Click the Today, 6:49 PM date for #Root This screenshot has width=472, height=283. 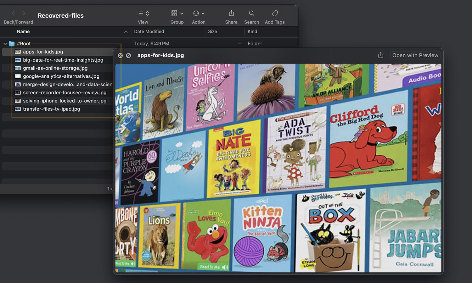(152, 44)
